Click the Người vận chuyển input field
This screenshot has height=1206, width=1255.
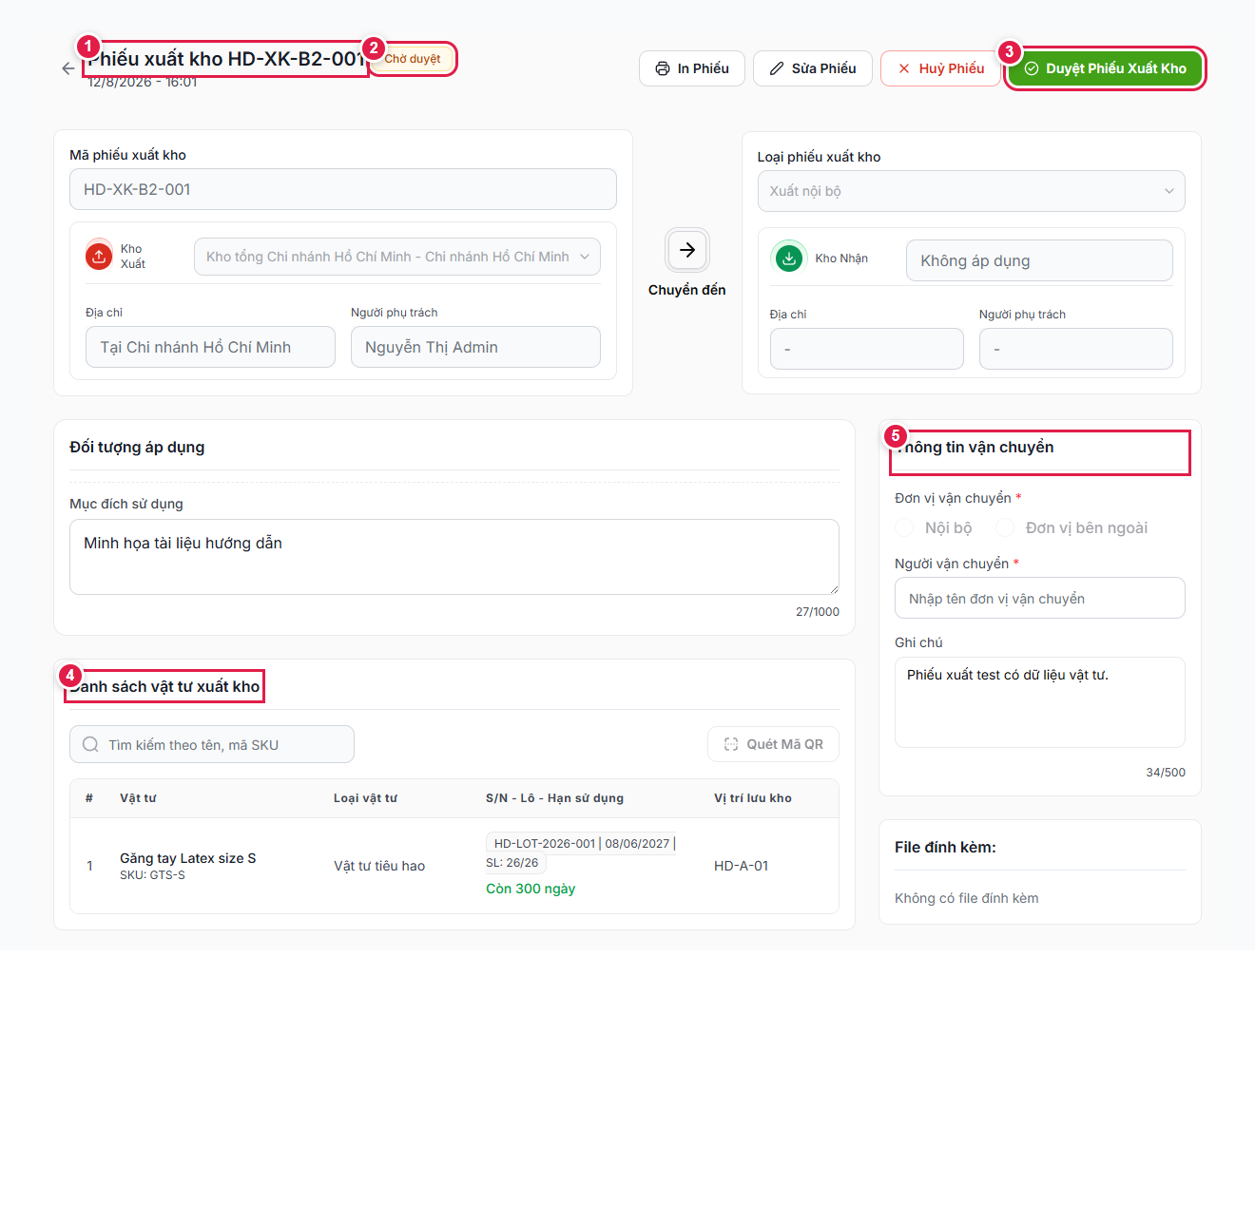(1039, 598)
